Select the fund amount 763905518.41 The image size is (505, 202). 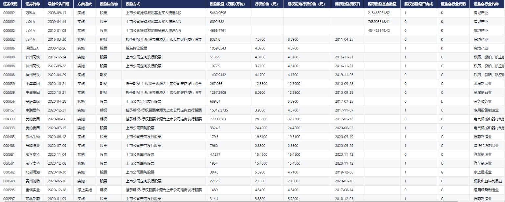tap(379, 22)
